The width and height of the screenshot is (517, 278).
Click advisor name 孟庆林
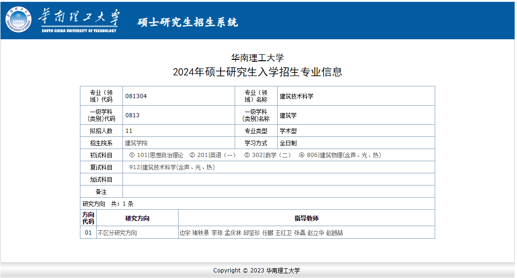[233, 233]
